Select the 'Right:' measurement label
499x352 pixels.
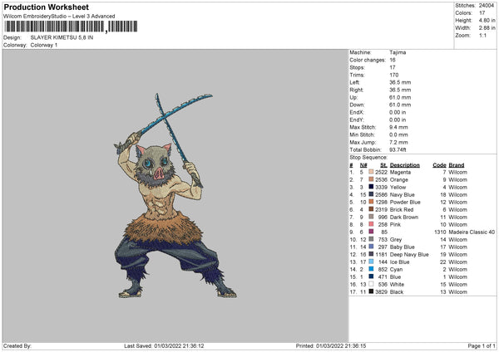coord(356,90)
